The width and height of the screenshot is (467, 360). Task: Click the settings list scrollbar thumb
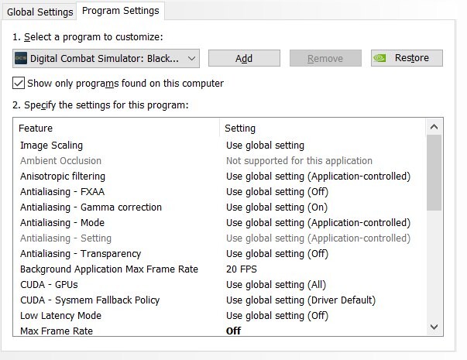point(434,173)
